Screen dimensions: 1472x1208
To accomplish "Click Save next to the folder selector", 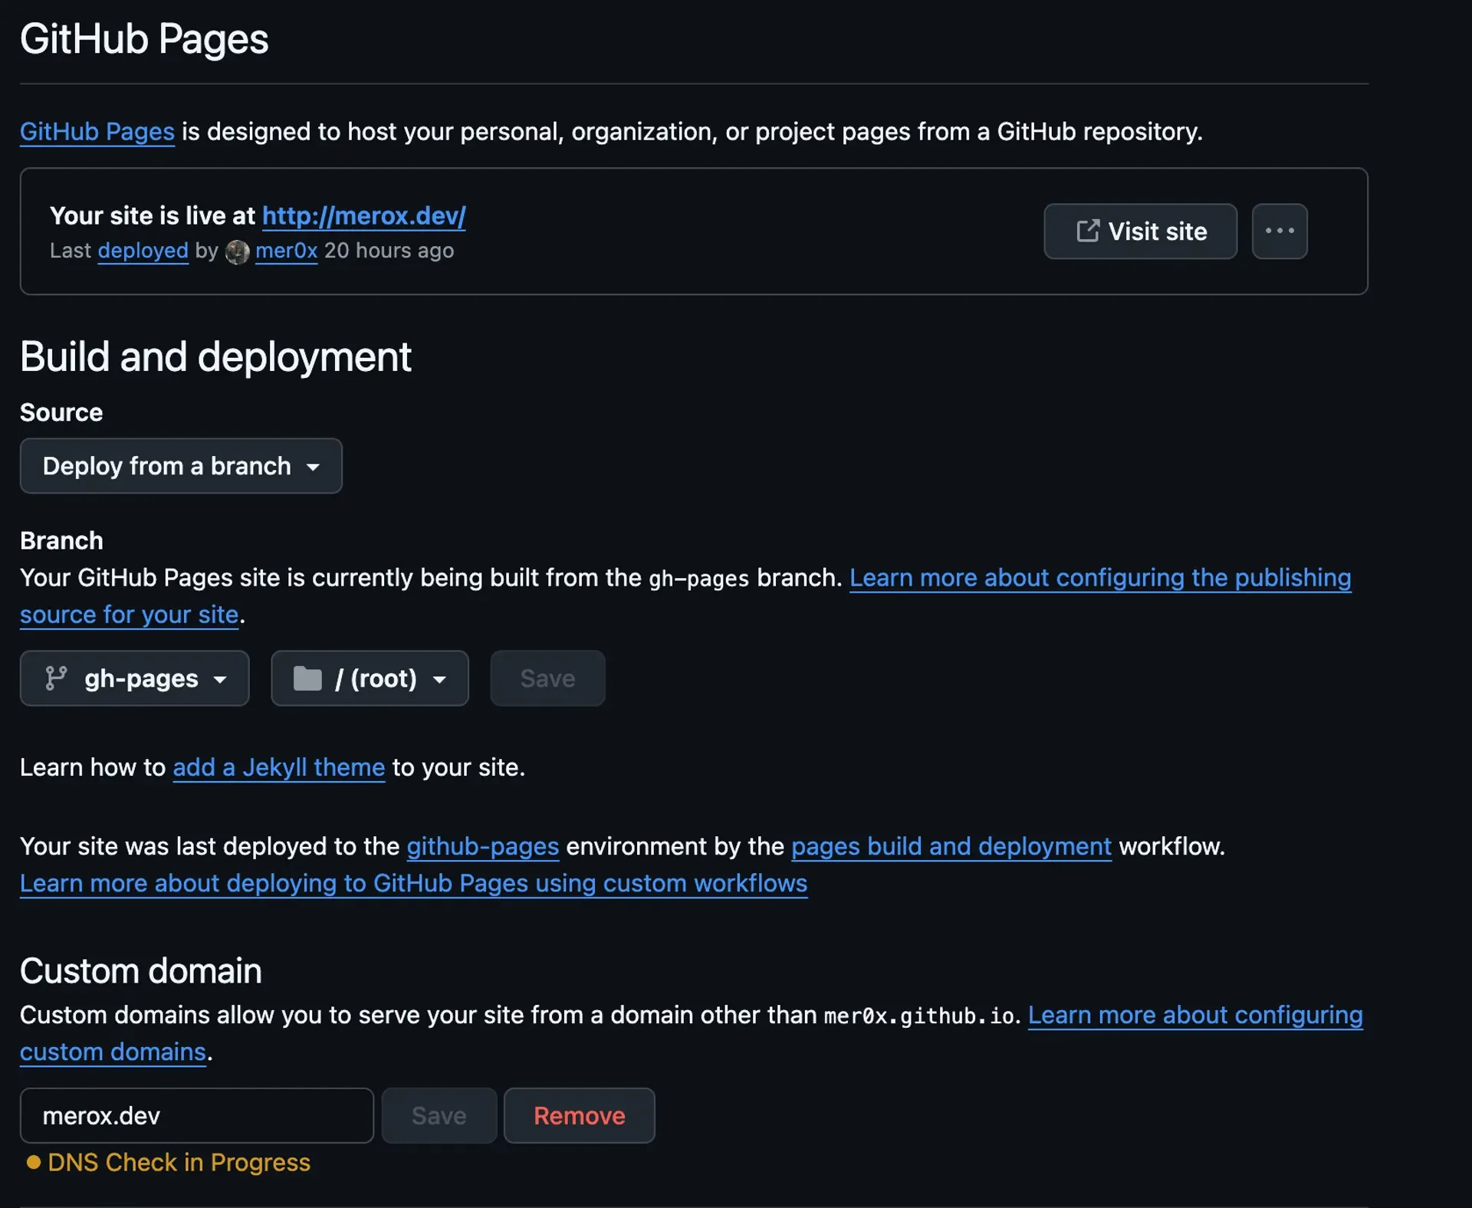I will (x=547, y=678).
